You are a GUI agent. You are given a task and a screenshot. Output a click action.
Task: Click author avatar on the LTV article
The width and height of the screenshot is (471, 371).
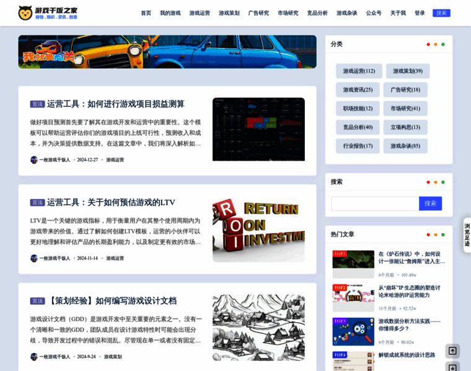(34, 258)
